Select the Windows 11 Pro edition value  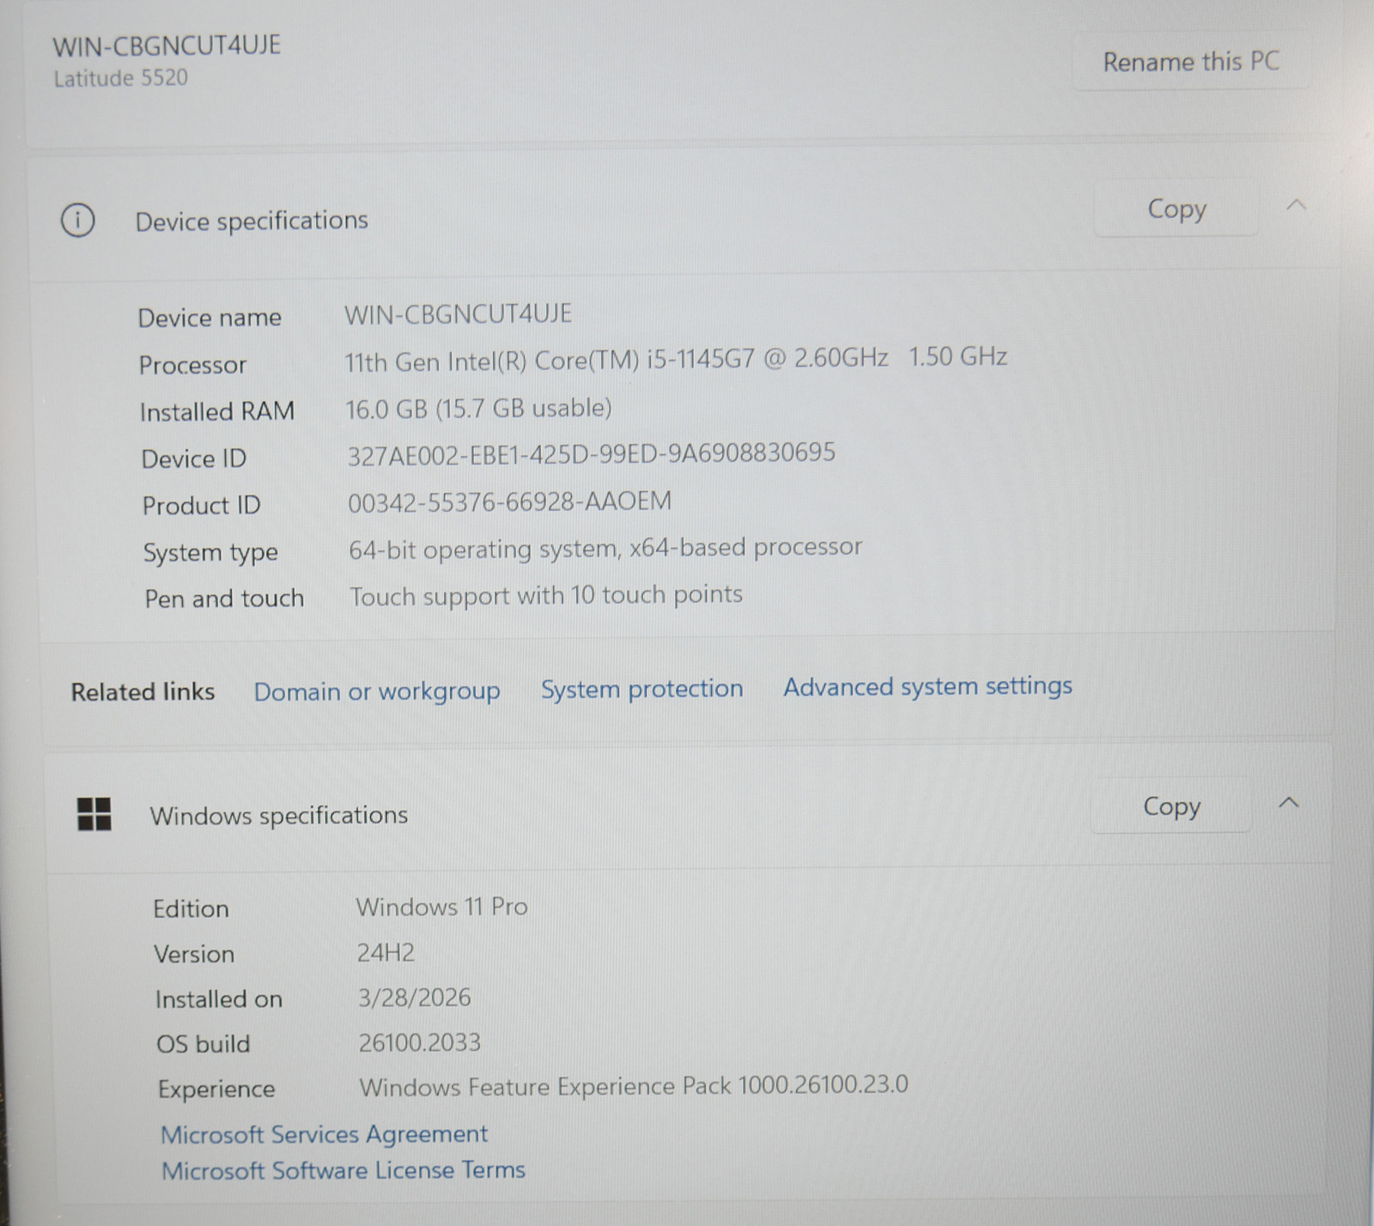[441, 907]
